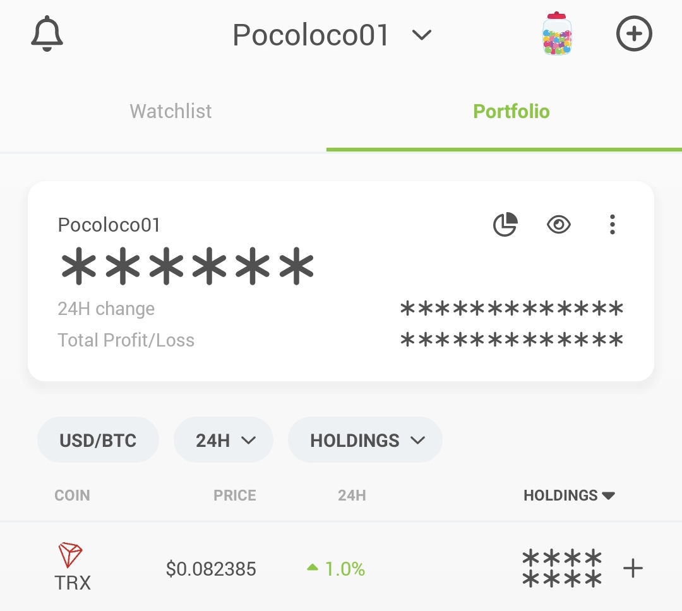Select the Portfolio tab

[512, 111]
